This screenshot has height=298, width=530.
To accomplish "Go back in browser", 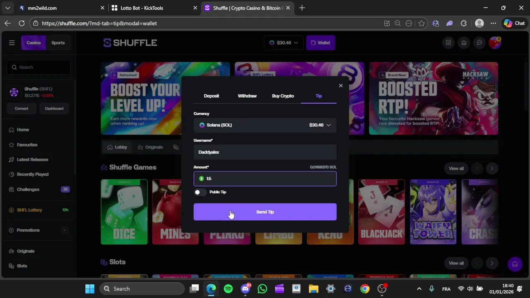I will (7, 24).
